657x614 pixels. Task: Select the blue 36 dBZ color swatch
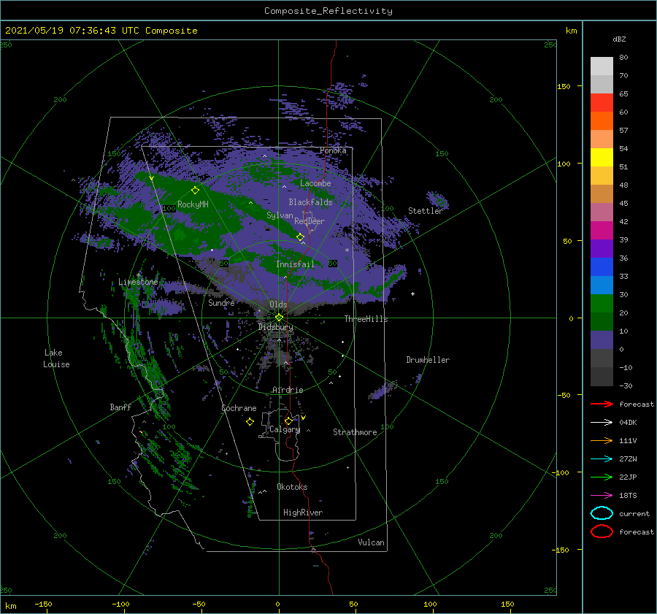tap(602, 266)
